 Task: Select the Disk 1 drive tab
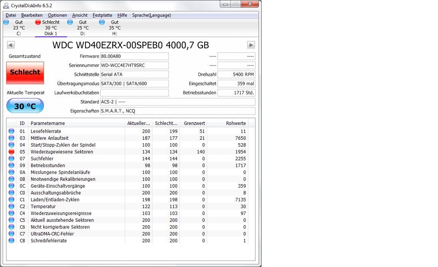click(51, 28)
